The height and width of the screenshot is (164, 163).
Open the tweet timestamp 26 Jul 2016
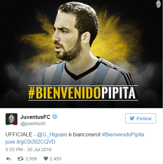pos(29,150)
